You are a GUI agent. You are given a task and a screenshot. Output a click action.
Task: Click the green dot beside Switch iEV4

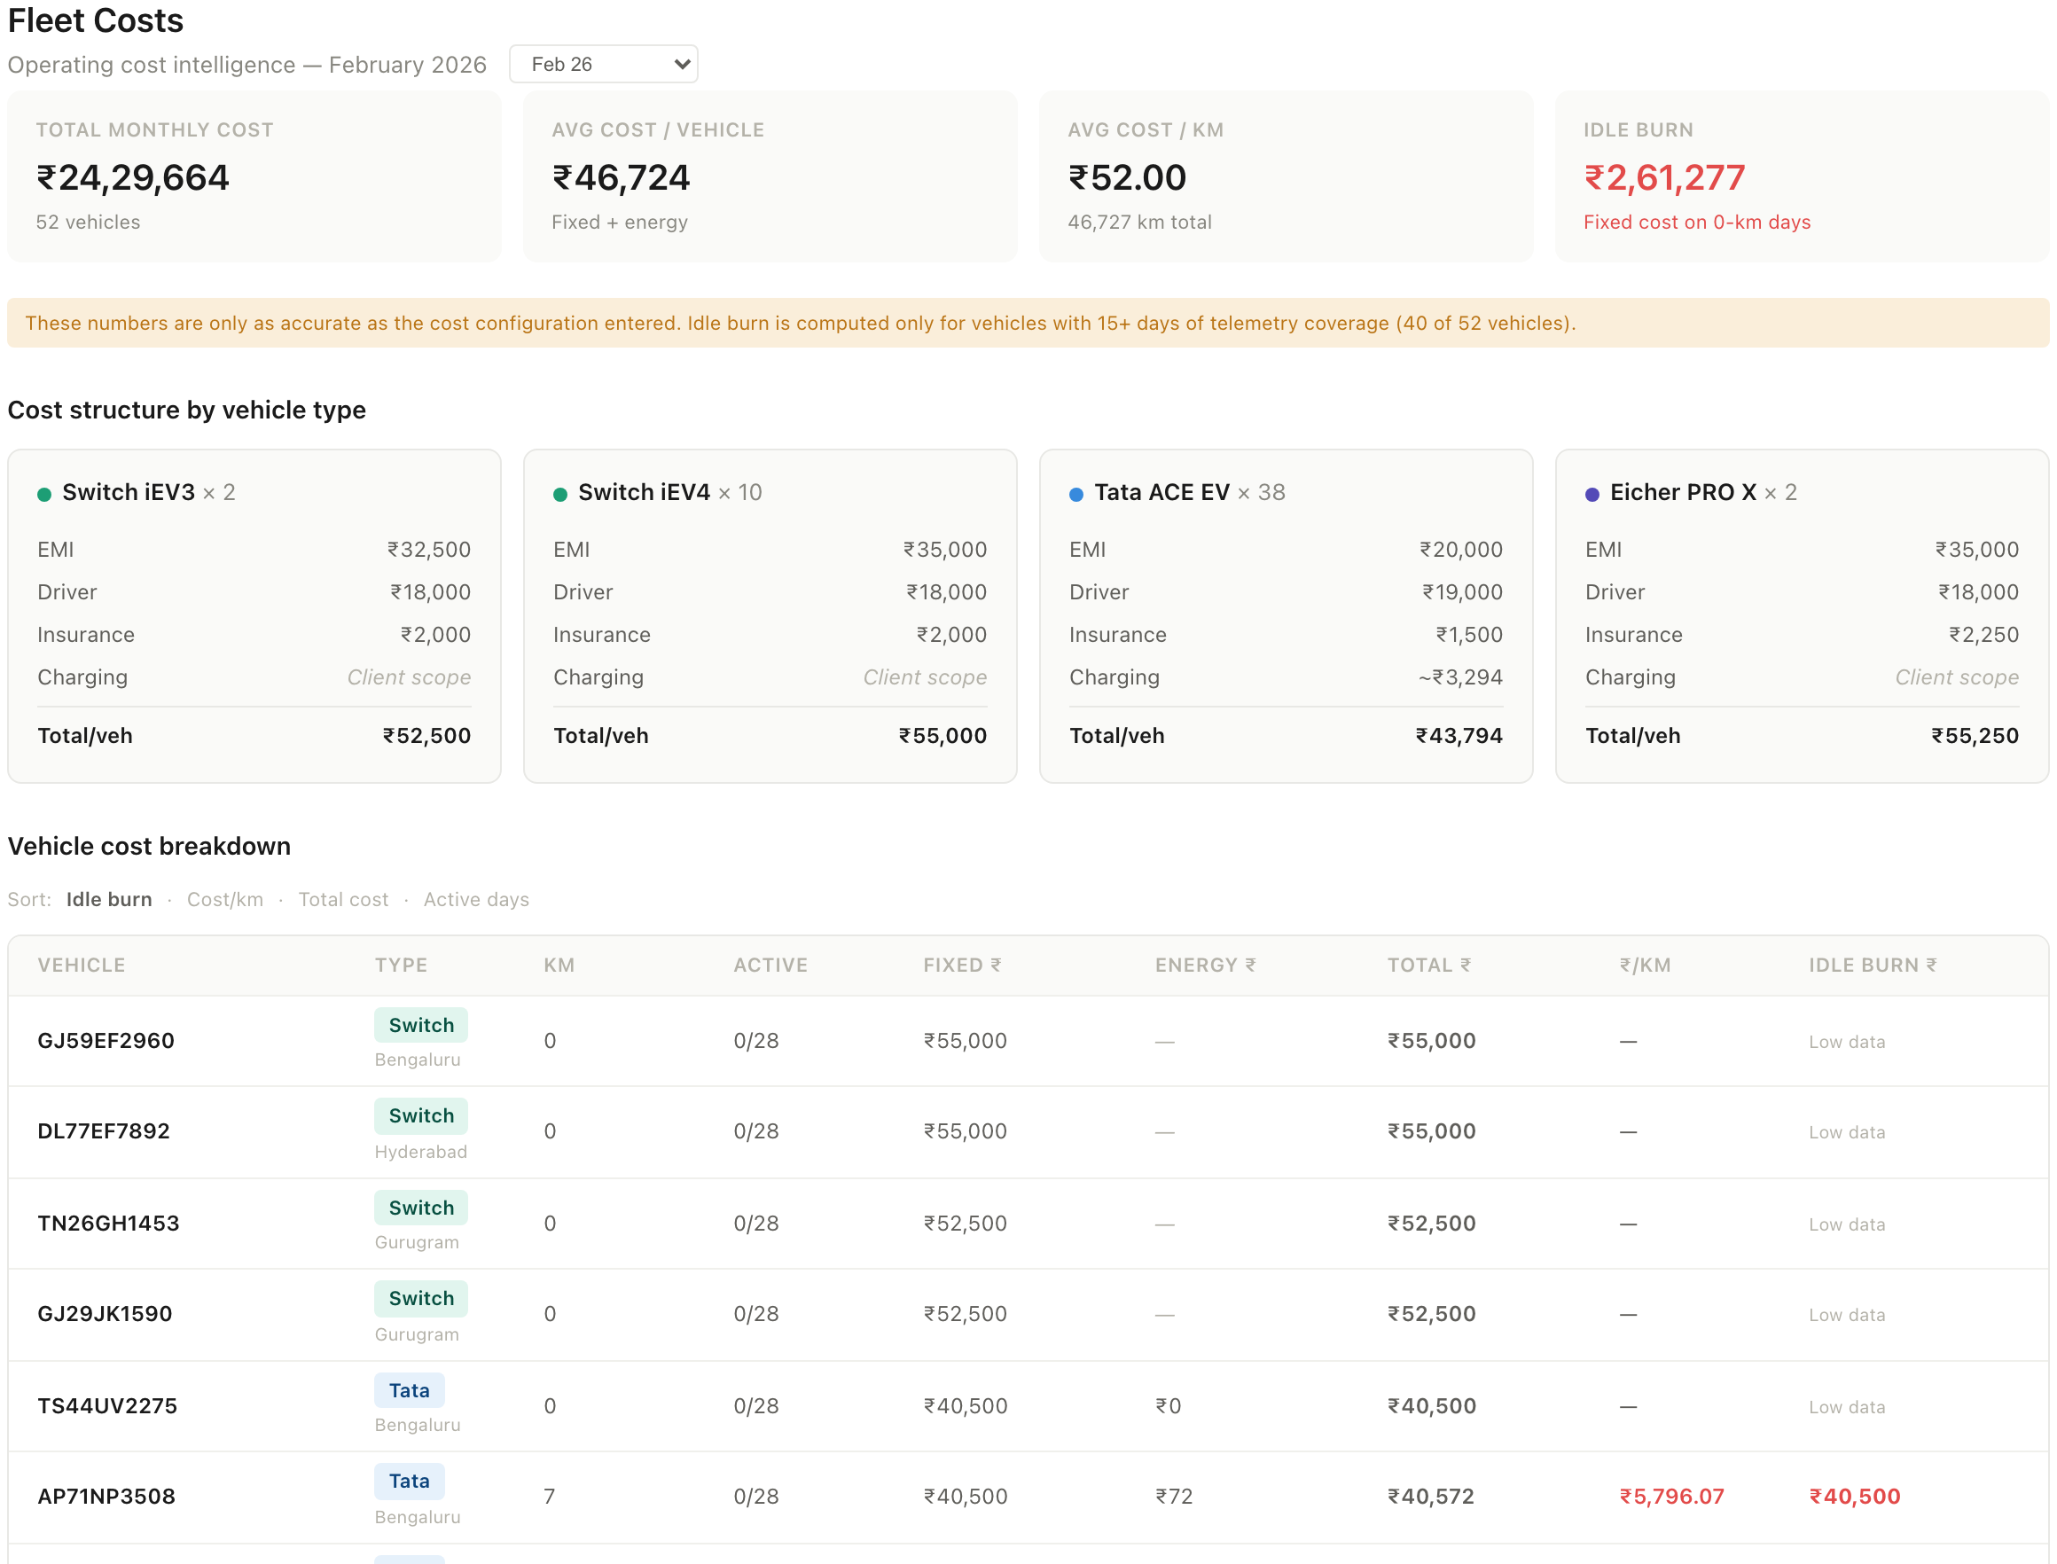pyautogui.click(x=560, y=492)
